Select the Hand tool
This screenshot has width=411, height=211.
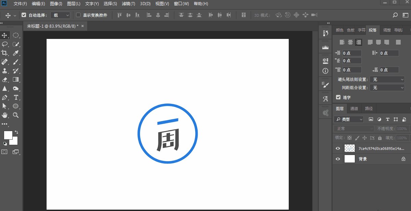(5, 115)
